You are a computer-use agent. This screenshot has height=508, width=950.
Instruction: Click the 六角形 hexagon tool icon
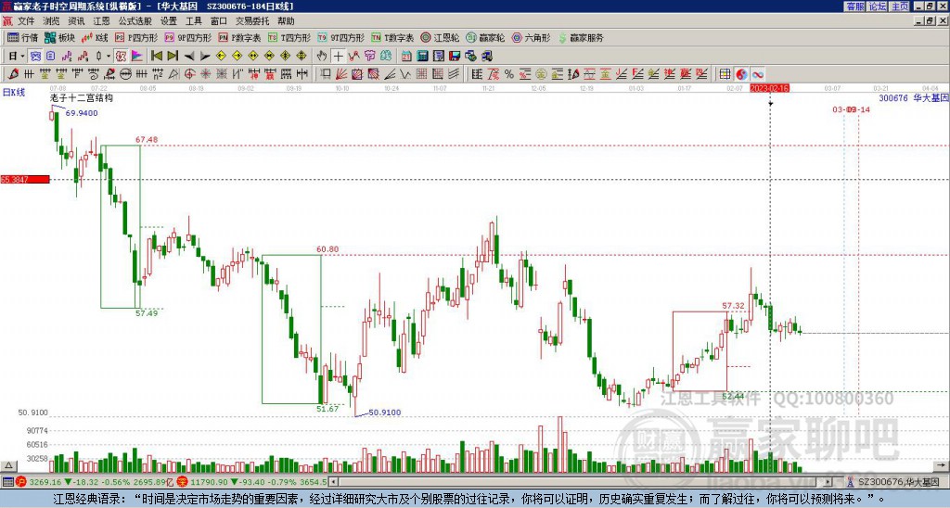click(533, 38)
